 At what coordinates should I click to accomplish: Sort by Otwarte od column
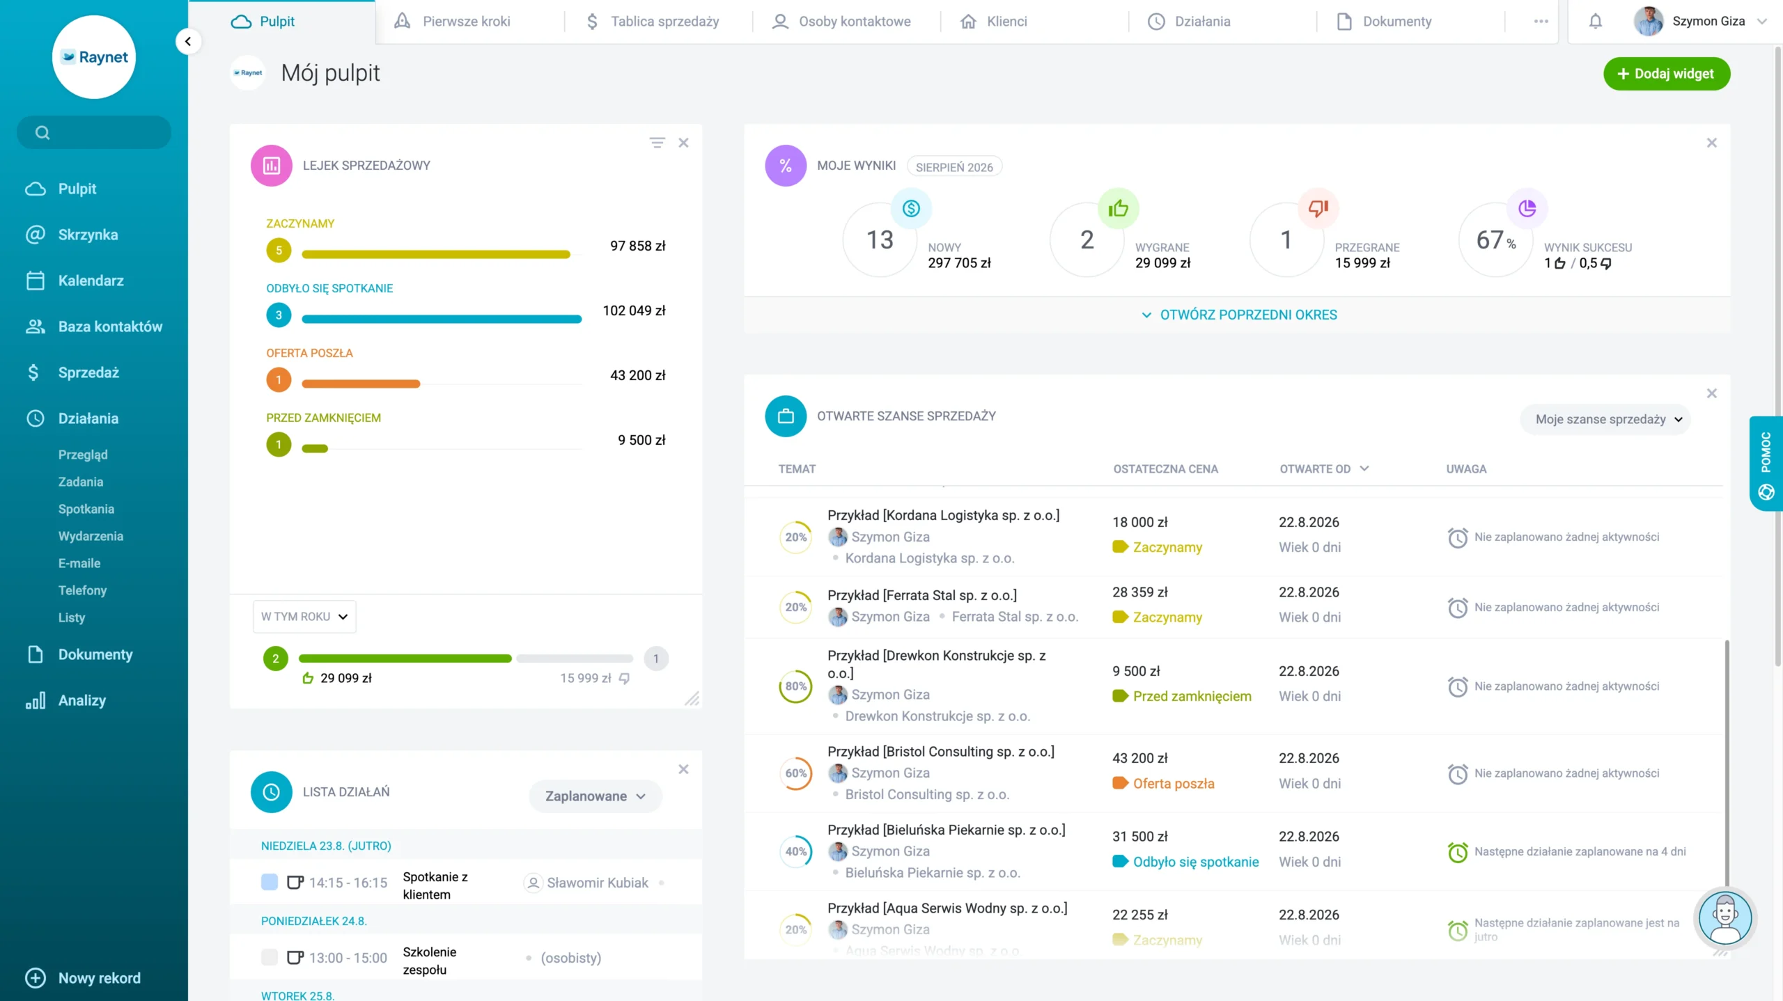(1324, 469)
